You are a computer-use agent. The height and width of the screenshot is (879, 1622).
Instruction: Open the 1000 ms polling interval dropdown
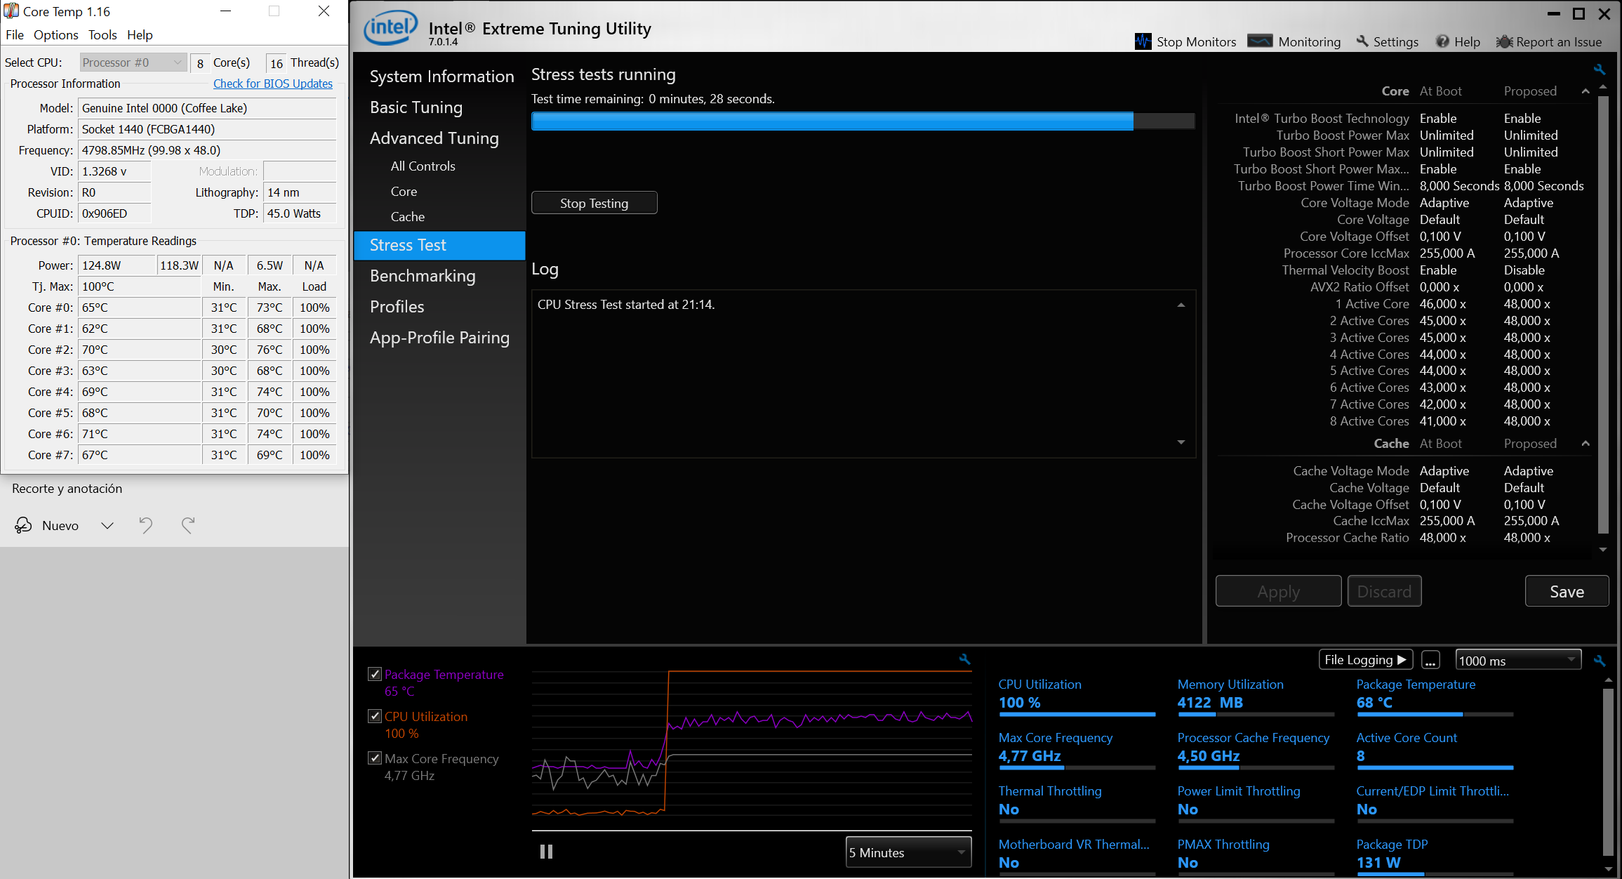coord(1518,660)
